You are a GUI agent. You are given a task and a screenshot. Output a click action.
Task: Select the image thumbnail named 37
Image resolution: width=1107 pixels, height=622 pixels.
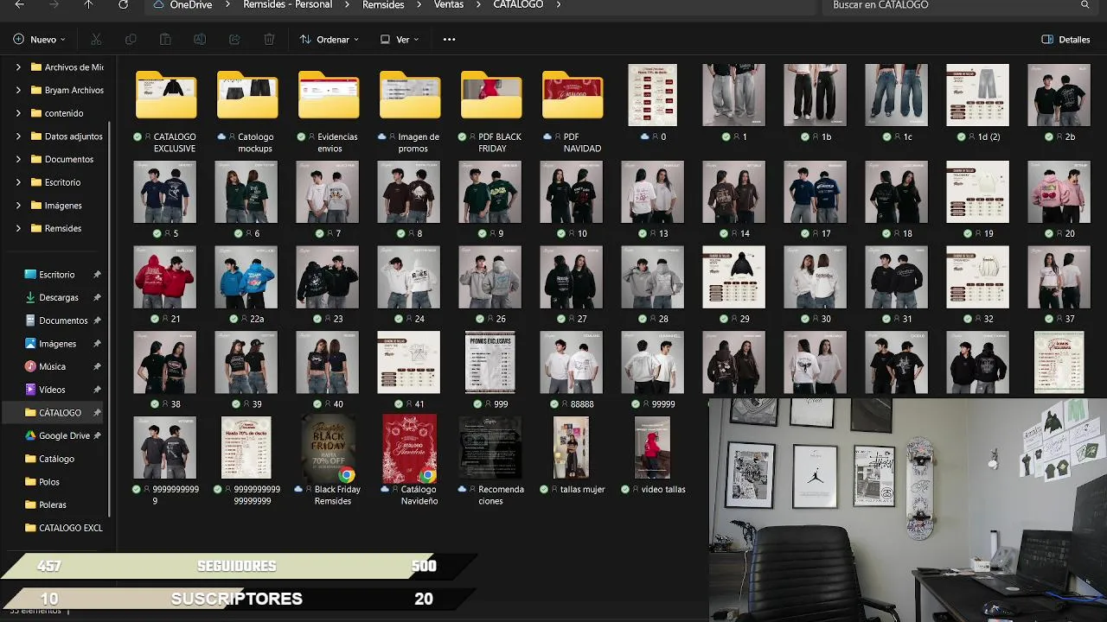click(1059, 277)
